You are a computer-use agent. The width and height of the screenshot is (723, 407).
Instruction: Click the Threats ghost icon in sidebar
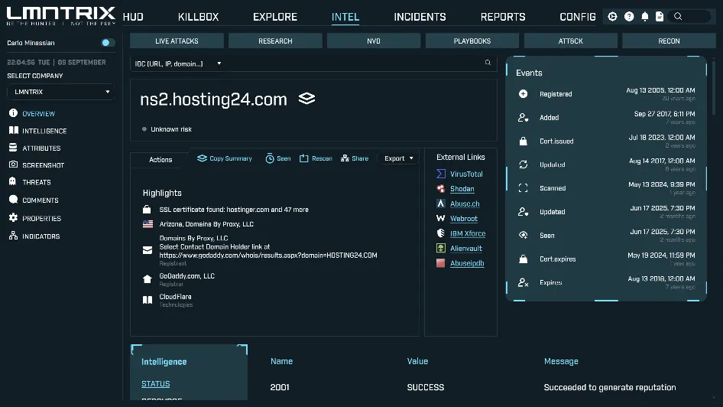tap(13, 182)
